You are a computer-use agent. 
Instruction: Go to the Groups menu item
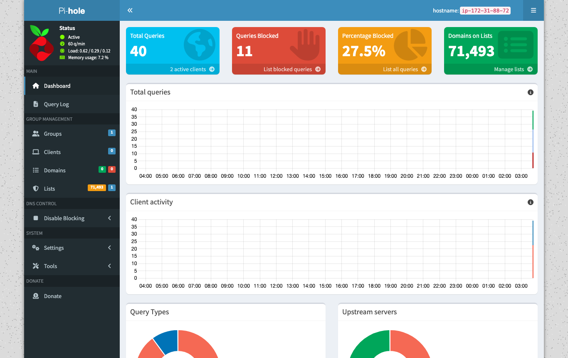pyautogui.click(x=72, y=134)
